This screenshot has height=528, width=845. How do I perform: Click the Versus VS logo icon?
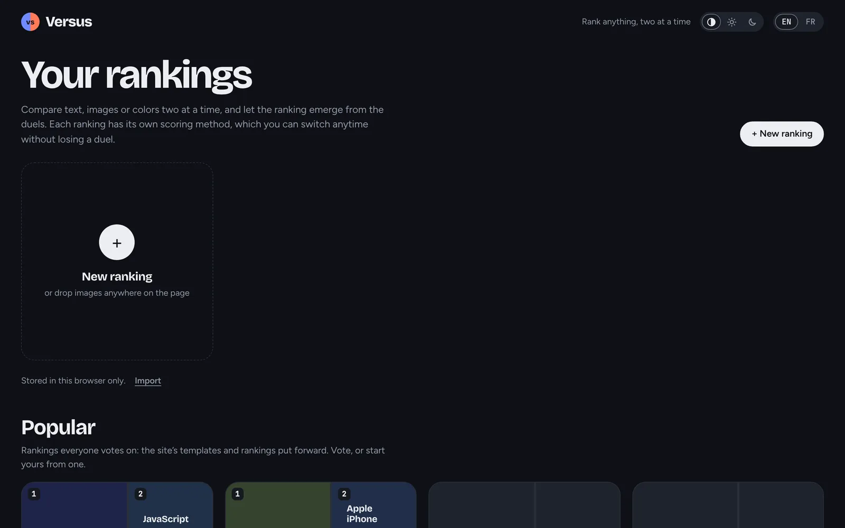click(30, 22)
